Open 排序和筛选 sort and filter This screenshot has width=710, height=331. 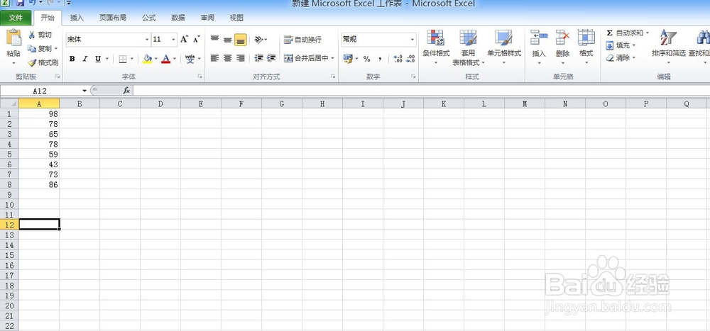668,47
